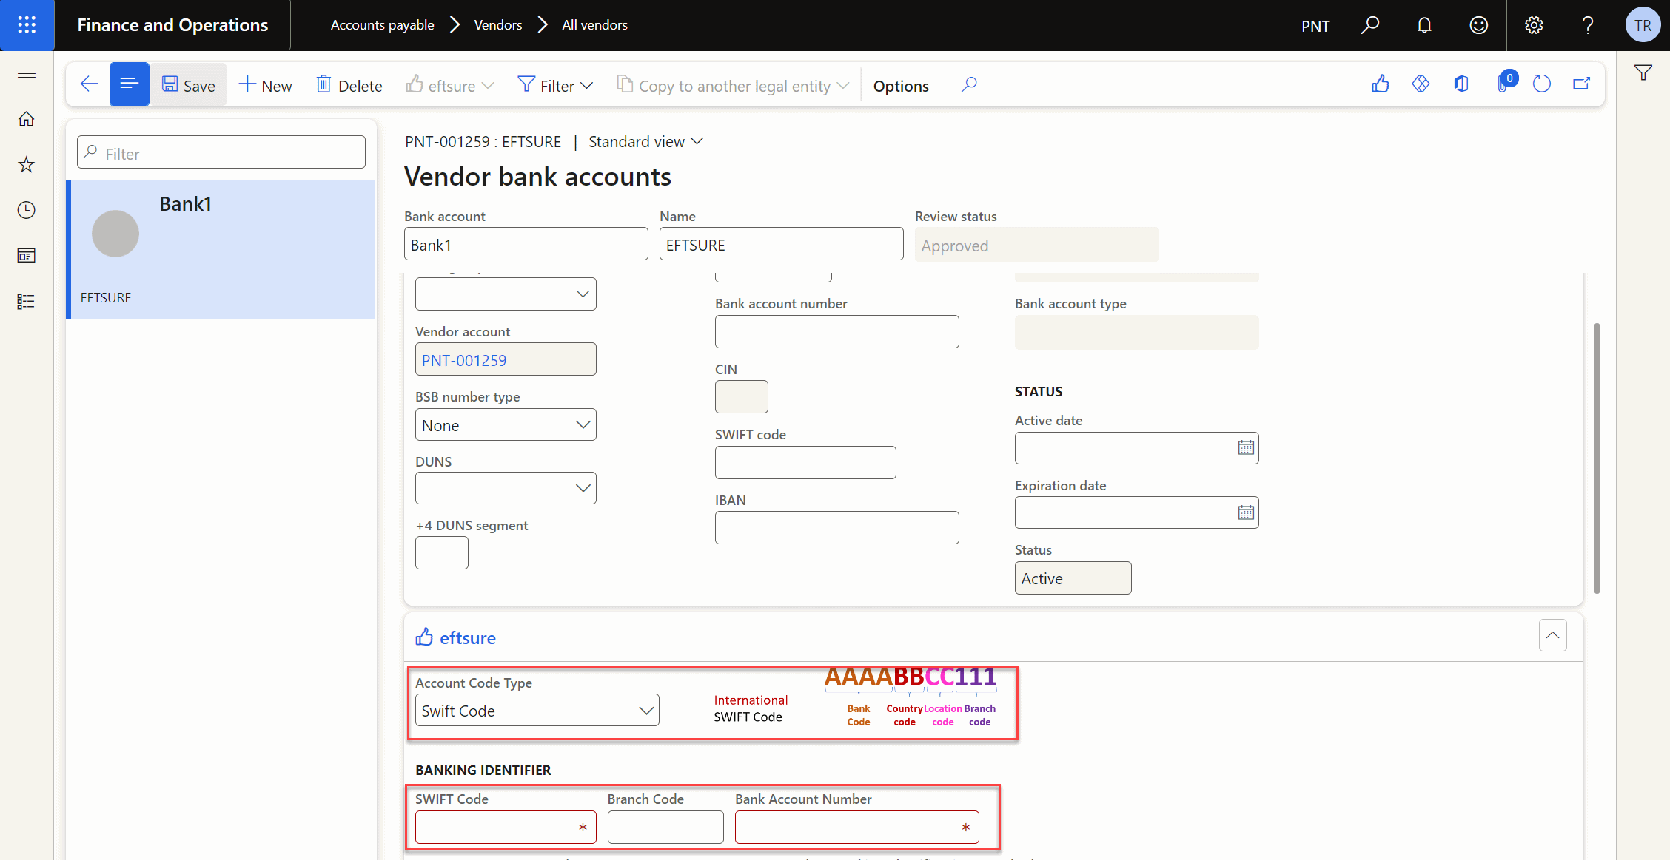Click the Finance and Operations title

(x=172, y=25)
